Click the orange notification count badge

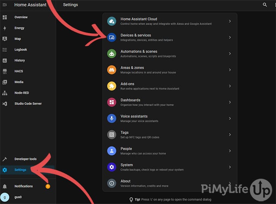(48, 186)
